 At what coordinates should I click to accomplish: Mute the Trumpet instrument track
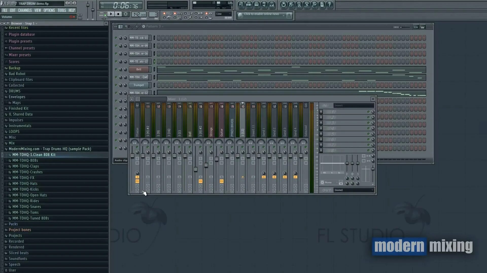point(116,85)
